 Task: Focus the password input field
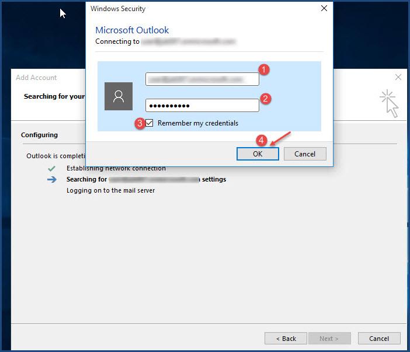click(x=202, y=105)
